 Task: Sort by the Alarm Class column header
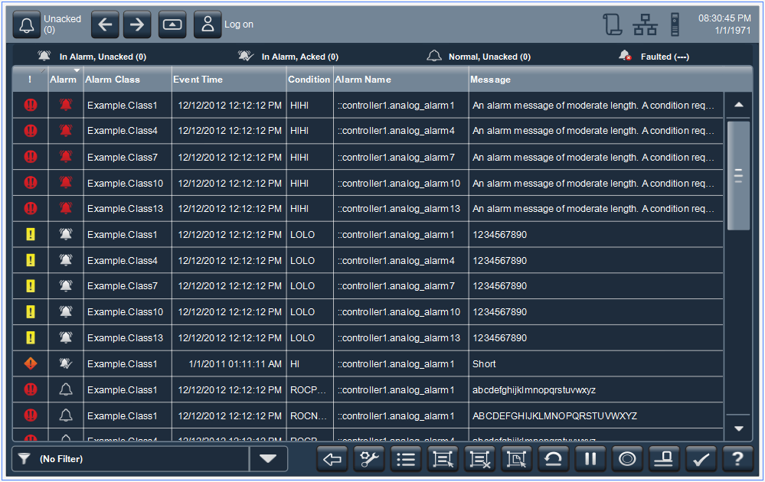[127, 80]
